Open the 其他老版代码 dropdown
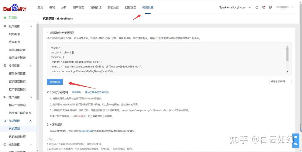 [x=280, y=81]
